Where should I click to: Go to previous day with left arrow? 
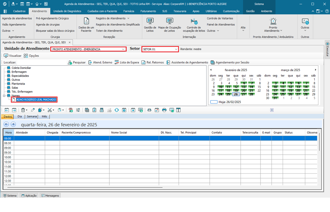(6, 124)
